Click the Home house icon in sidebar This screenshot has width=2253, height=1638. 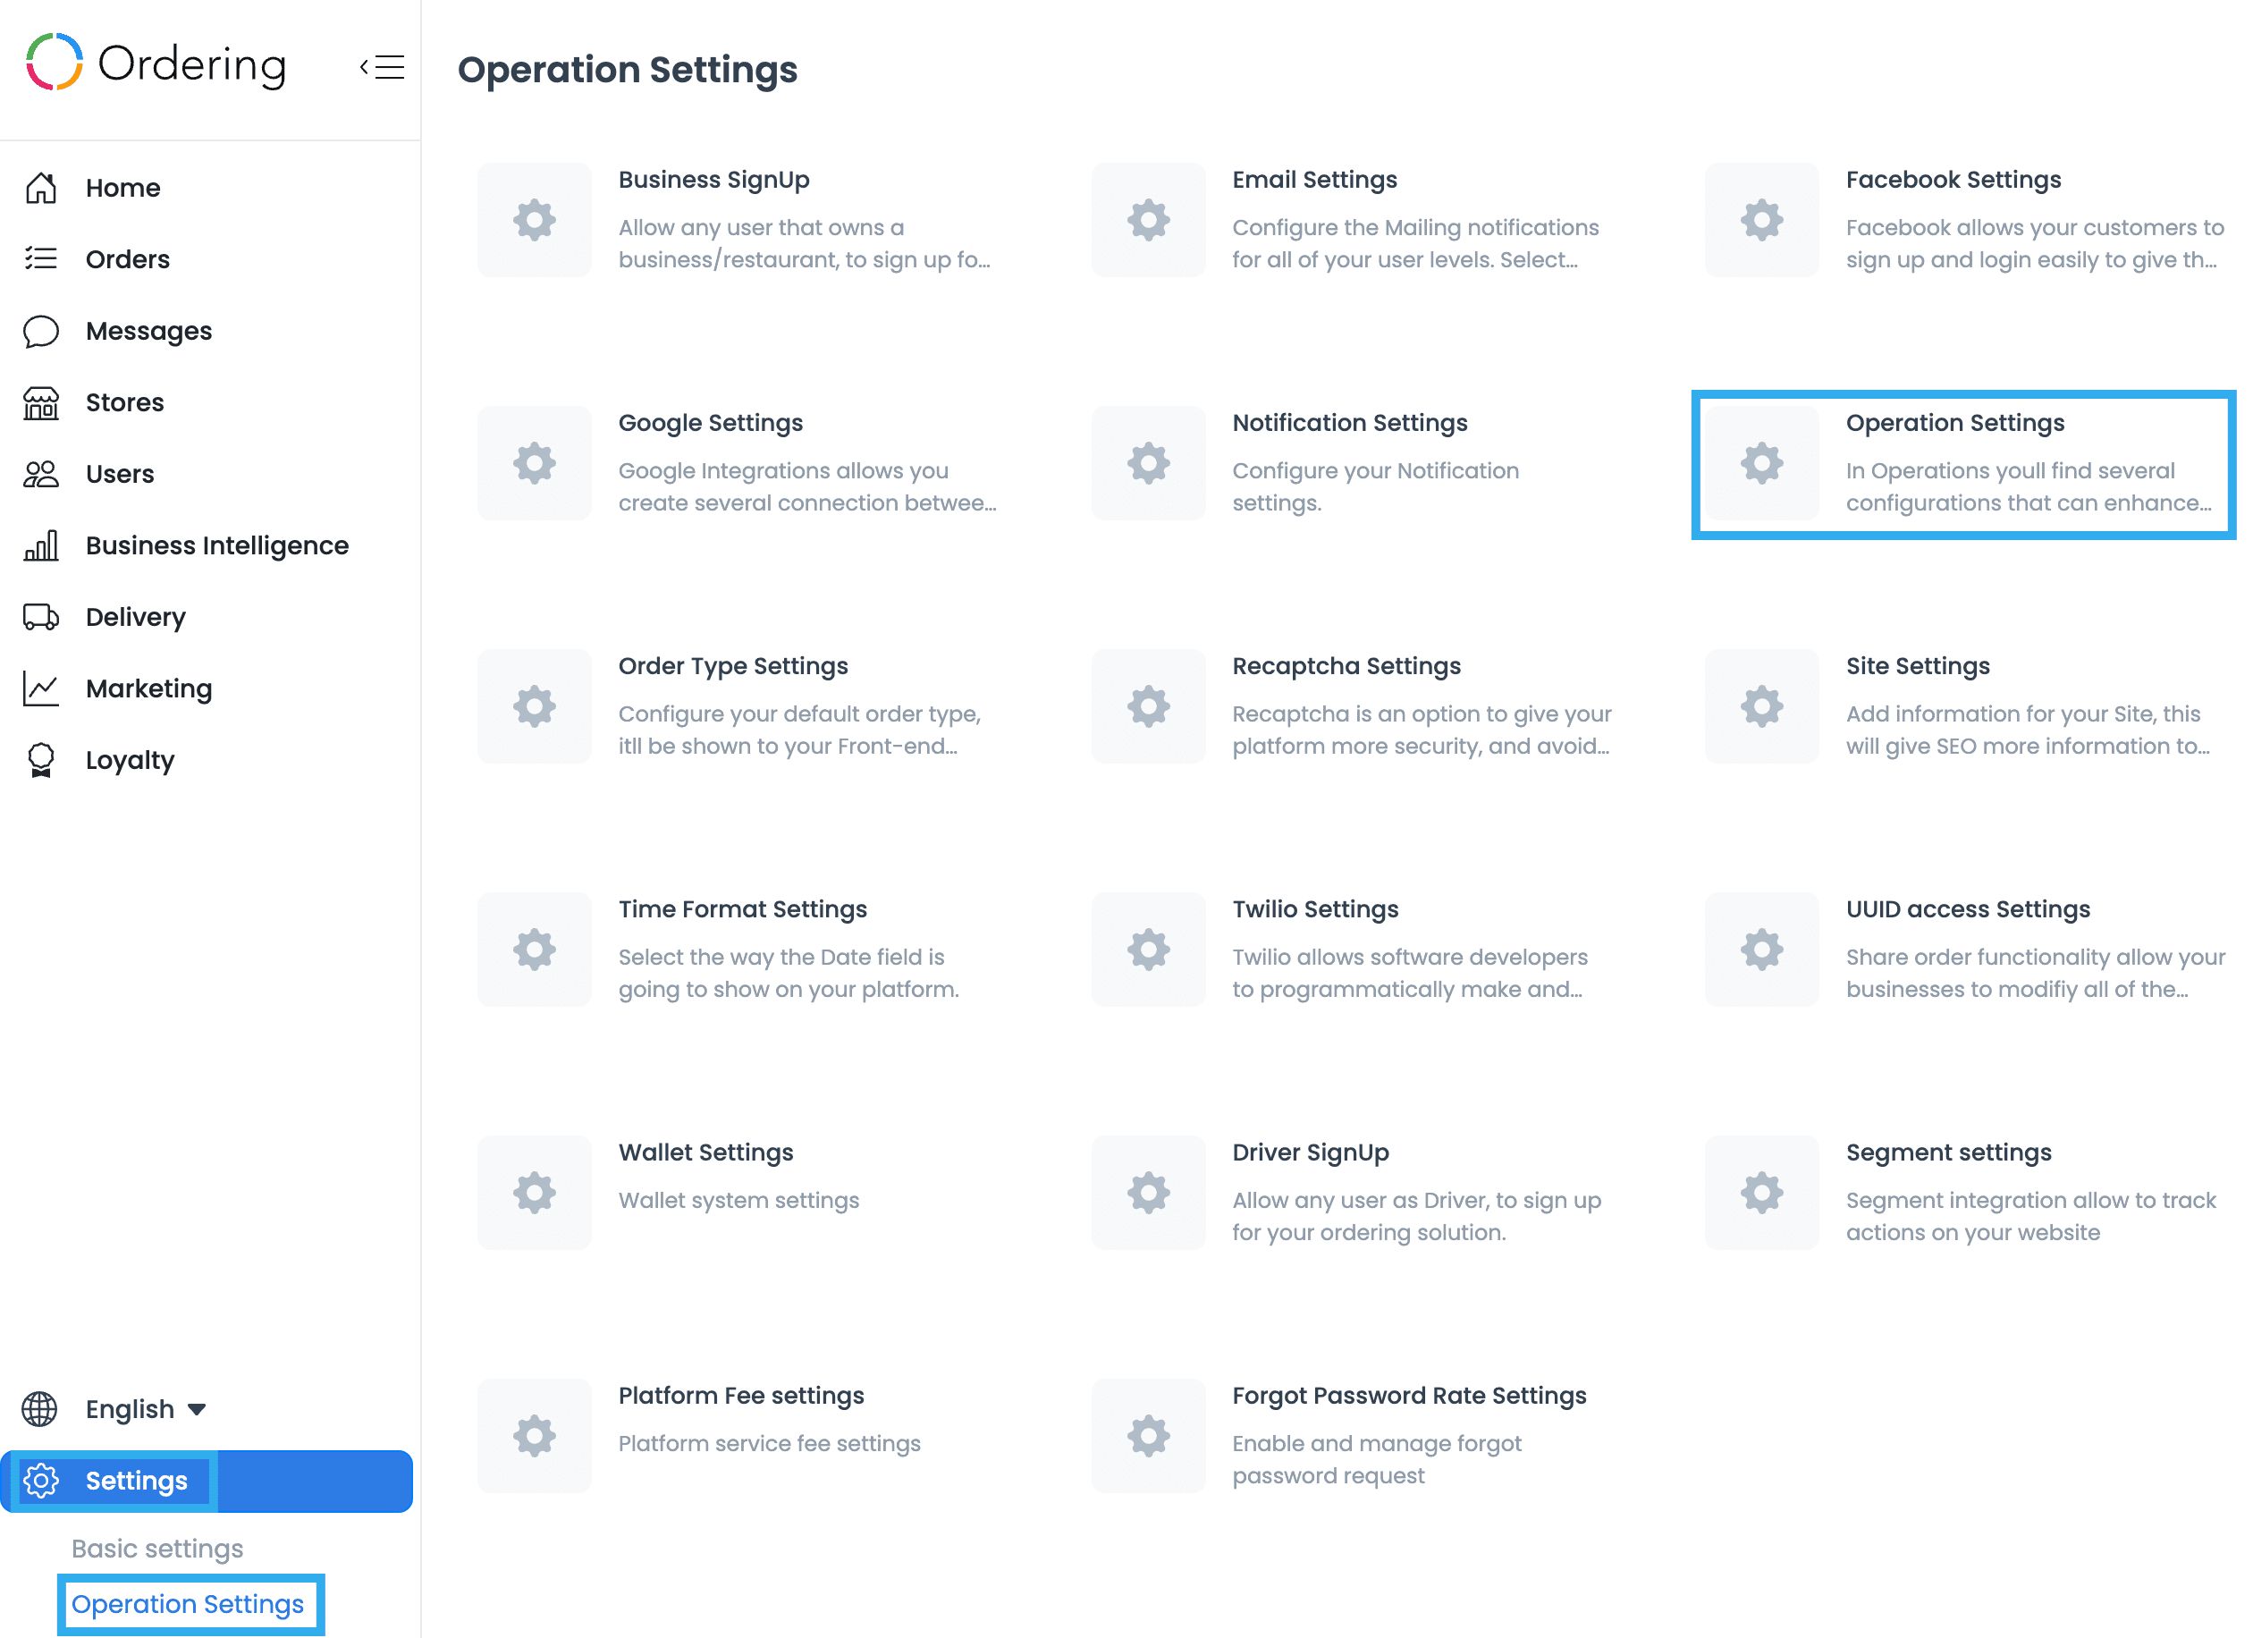[41, 188]
